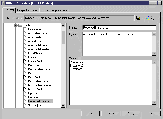
Task: Click the CreatePartition line in Value
Action: click(x=79, y=62)
